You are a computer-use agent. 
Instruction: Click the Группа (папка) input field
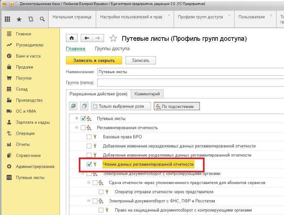point(190,82)
